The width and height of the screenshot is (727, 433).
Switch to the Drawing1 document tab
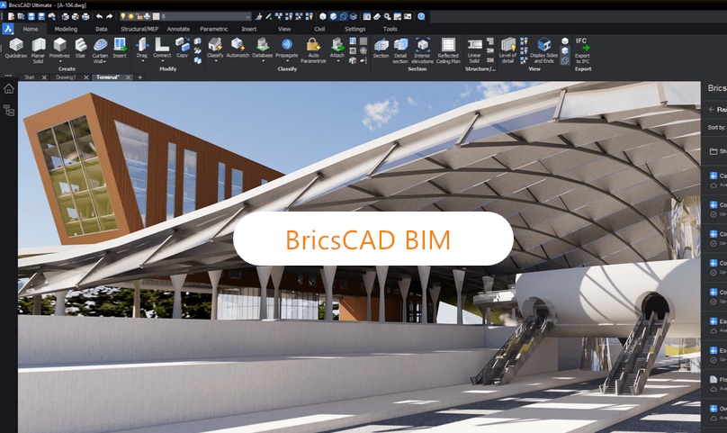[x=66, y=77]
